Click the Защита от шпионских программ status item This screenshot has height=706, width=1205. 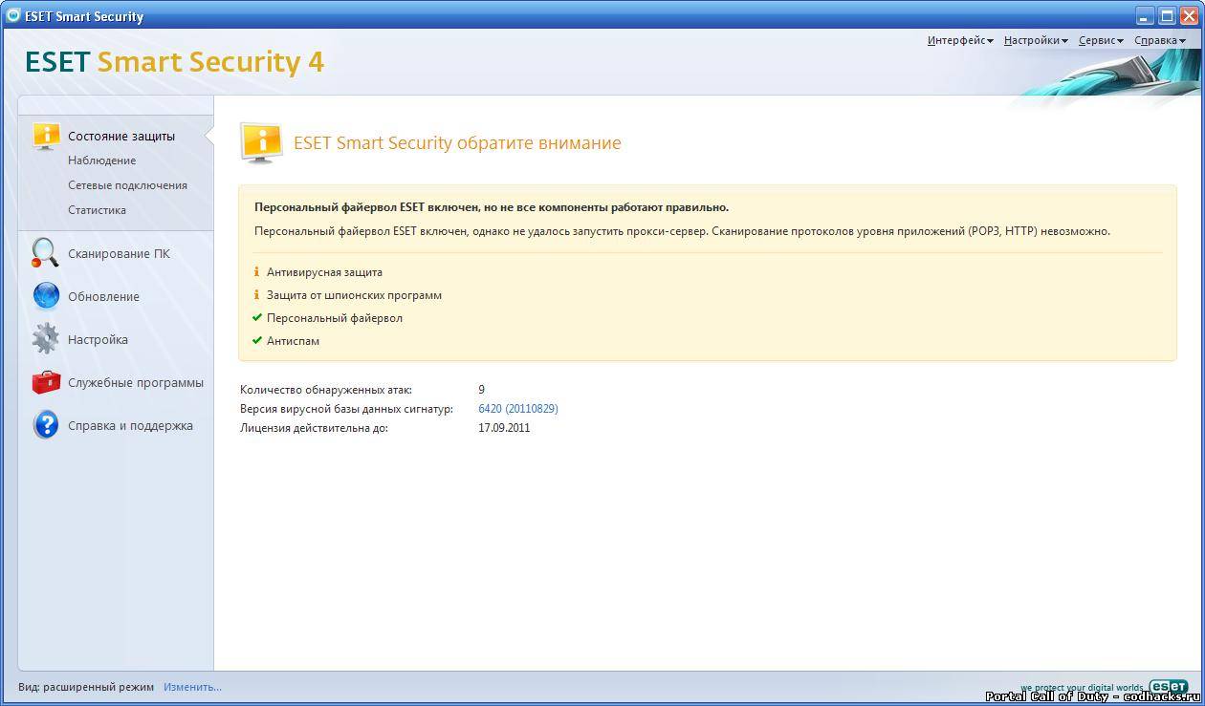point(354,295)
